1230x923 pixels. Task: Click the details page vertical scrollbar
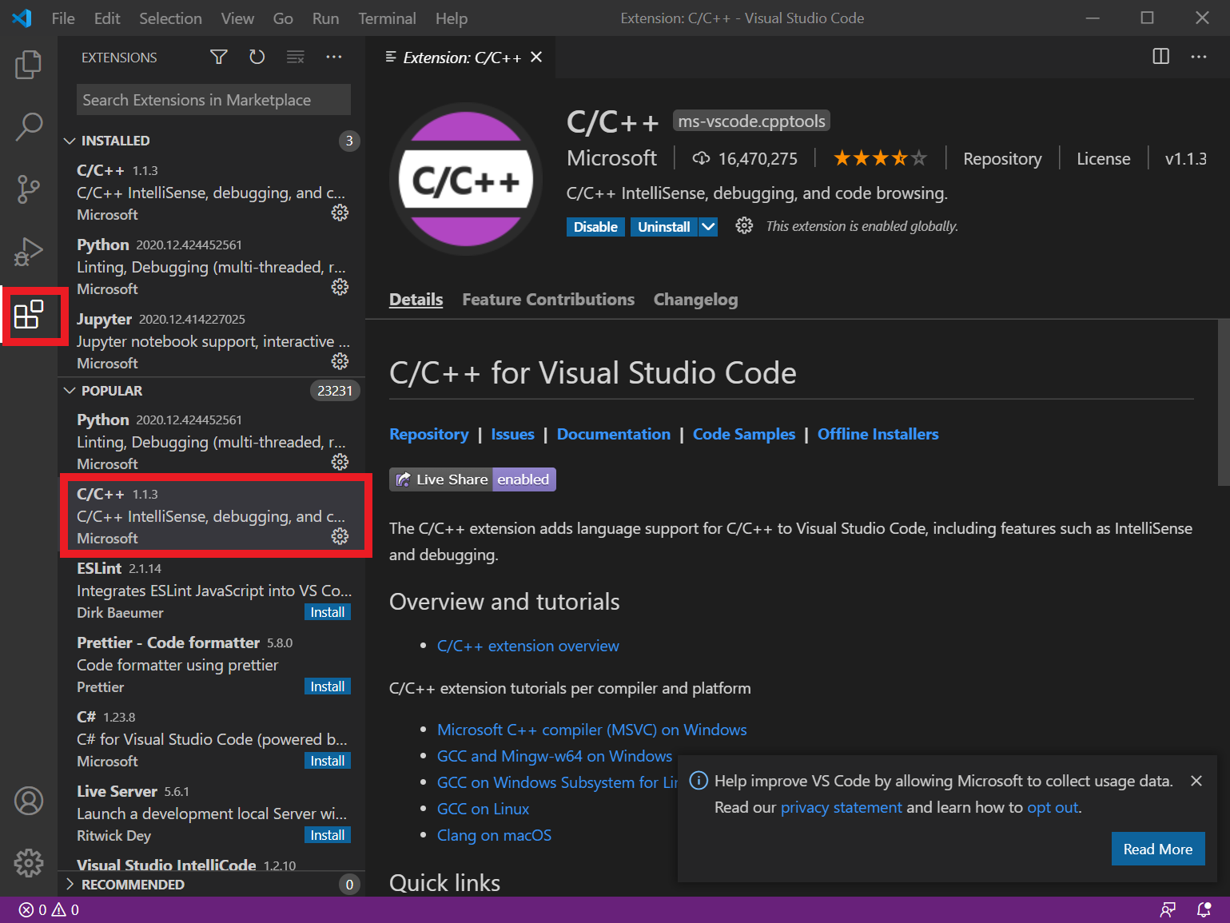[x=1223, y=402]
